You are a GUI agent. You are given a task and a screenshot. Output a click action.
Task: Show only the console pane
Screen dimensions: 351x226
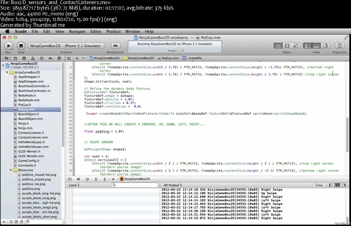tap(344, 185)
